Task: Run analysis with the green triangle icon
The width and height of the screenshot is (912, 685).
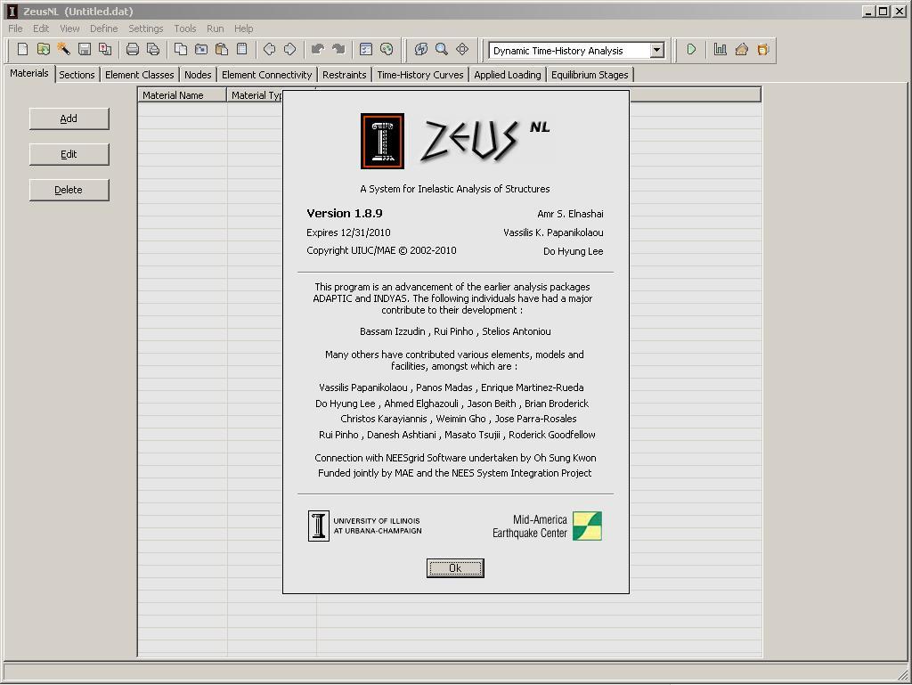Action: [x=691, y=49]
